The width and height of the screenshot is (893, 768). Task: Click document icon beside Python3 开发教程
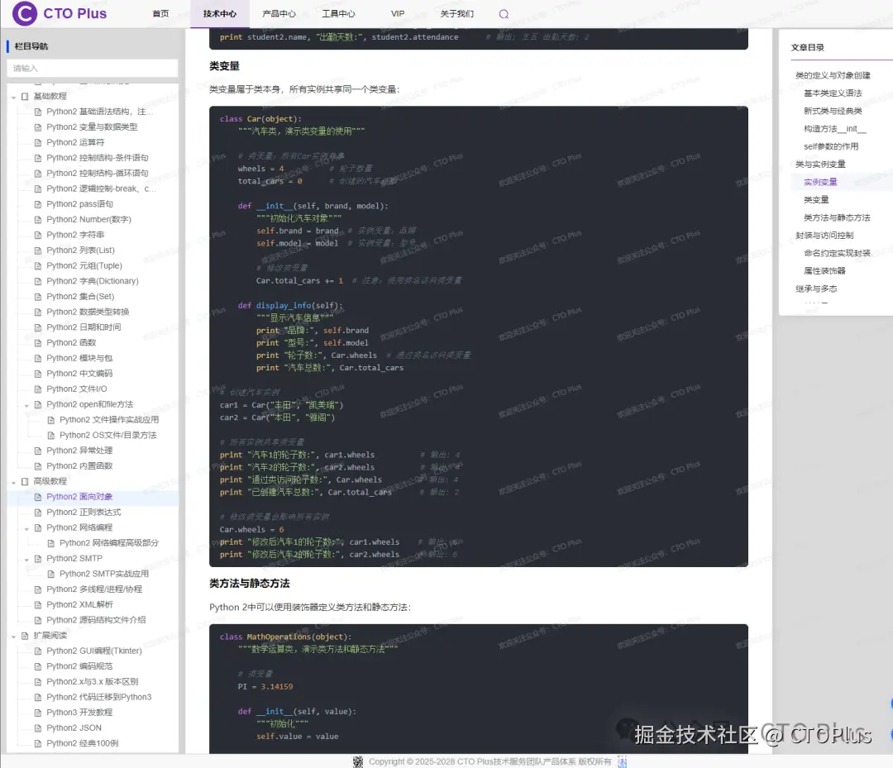[x=38, y=713]
